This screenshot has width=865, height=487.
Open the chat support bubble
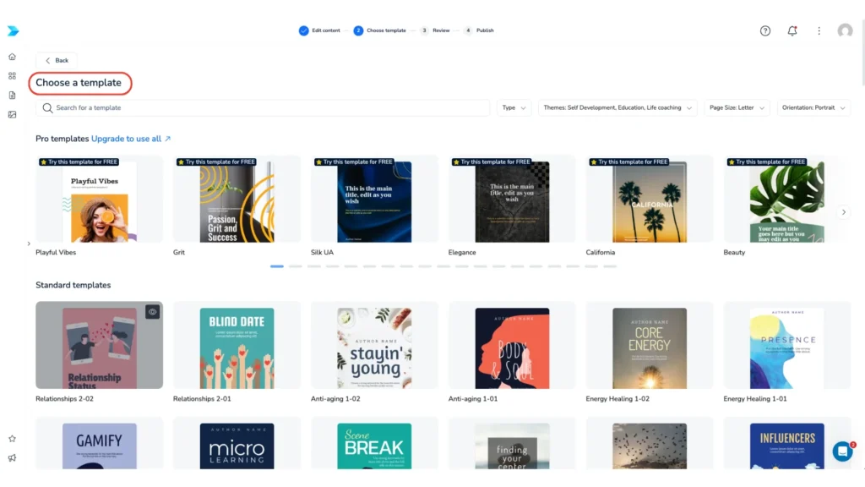842,451
